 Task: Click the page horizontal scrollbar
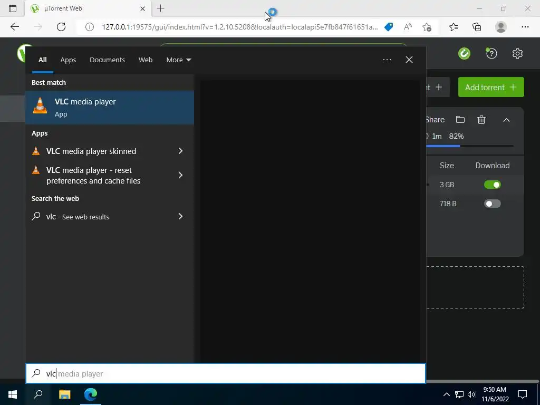[x=483, y=381]
